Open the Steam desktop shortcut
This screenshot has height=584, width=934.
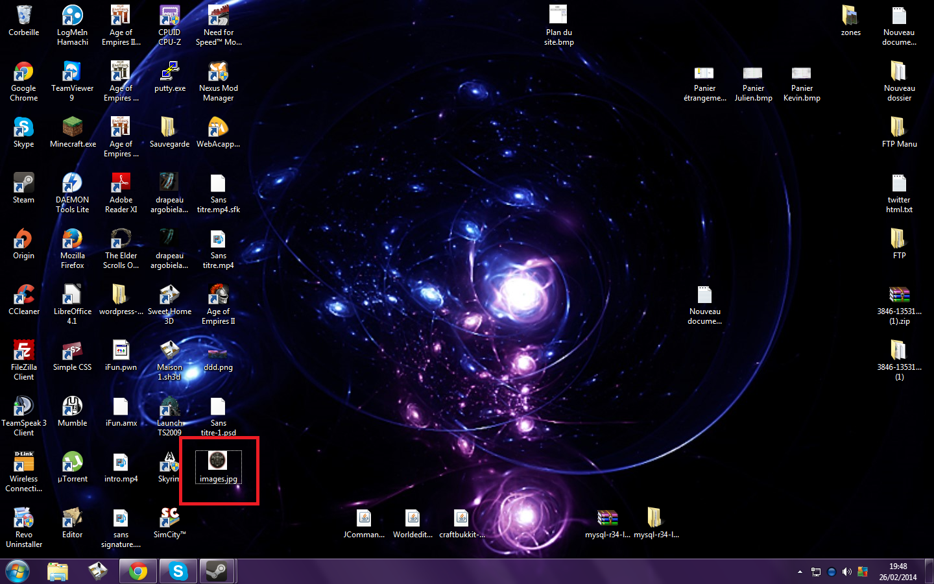tap(24, 188)
